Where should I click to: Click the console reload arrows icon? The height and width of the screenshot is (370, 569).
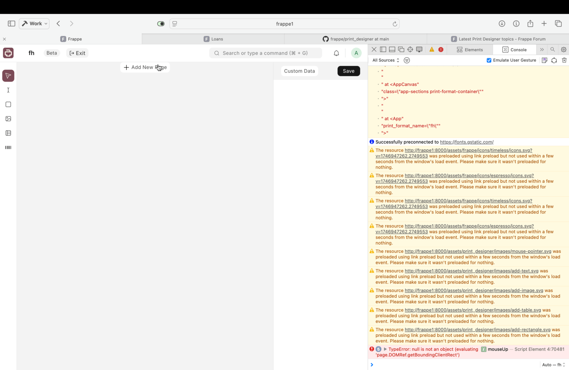[554, 60]
